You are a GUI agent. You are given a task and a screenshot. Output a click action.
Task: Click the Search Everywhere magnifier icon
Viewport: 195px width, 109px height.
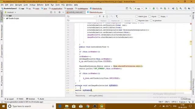[x=186, y=8]
